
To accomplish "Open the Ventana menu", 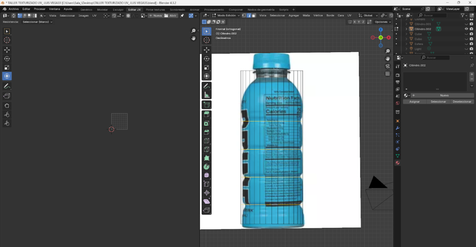I will coord(55,9).
